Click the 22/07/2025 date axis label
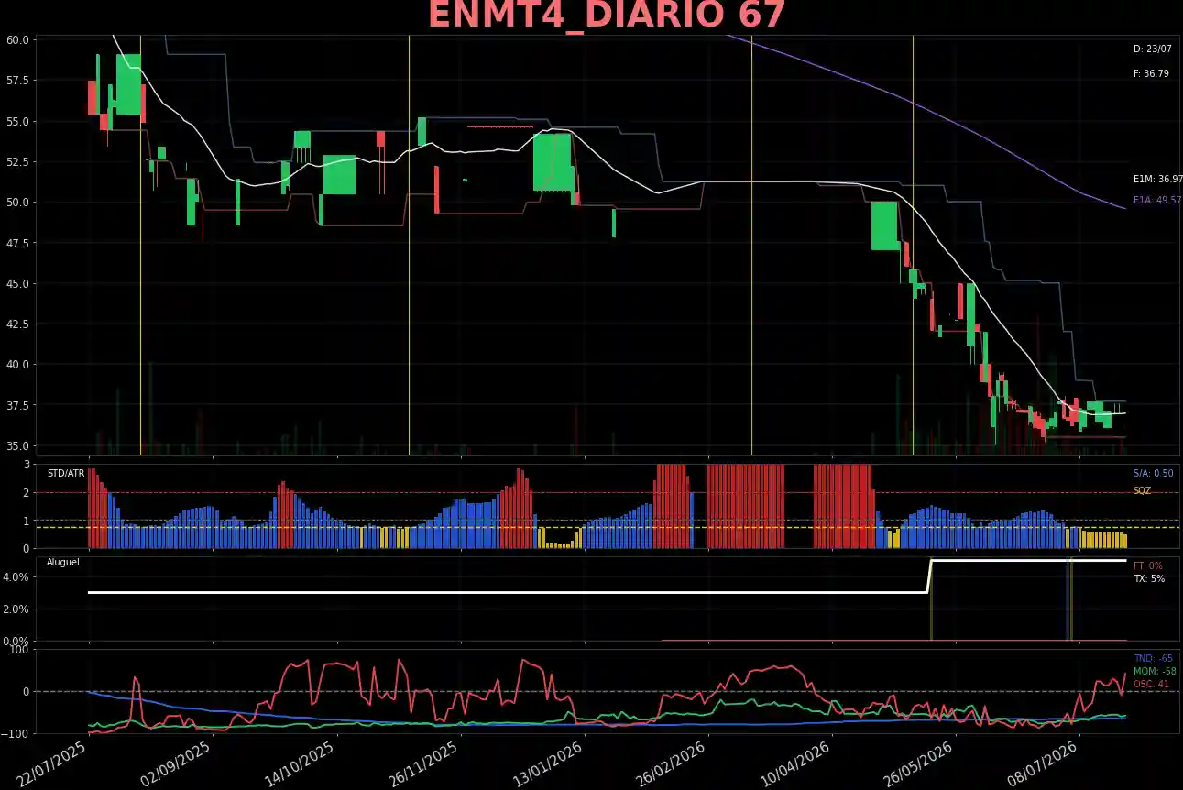Screen dimensions: 1183x790 [x=51, y=763]
